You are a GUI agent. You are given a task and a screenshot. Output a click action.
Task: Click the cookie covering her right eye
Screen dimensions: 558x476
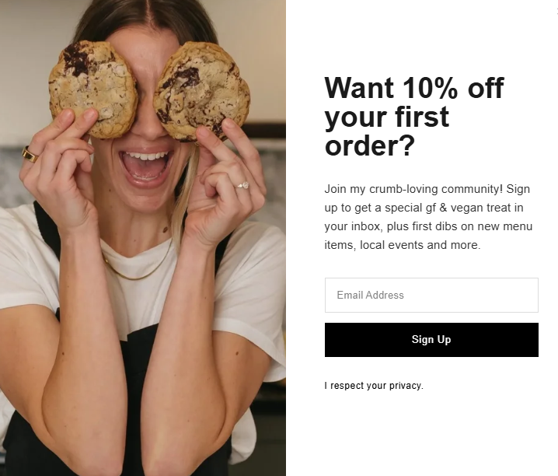[93, 89]
